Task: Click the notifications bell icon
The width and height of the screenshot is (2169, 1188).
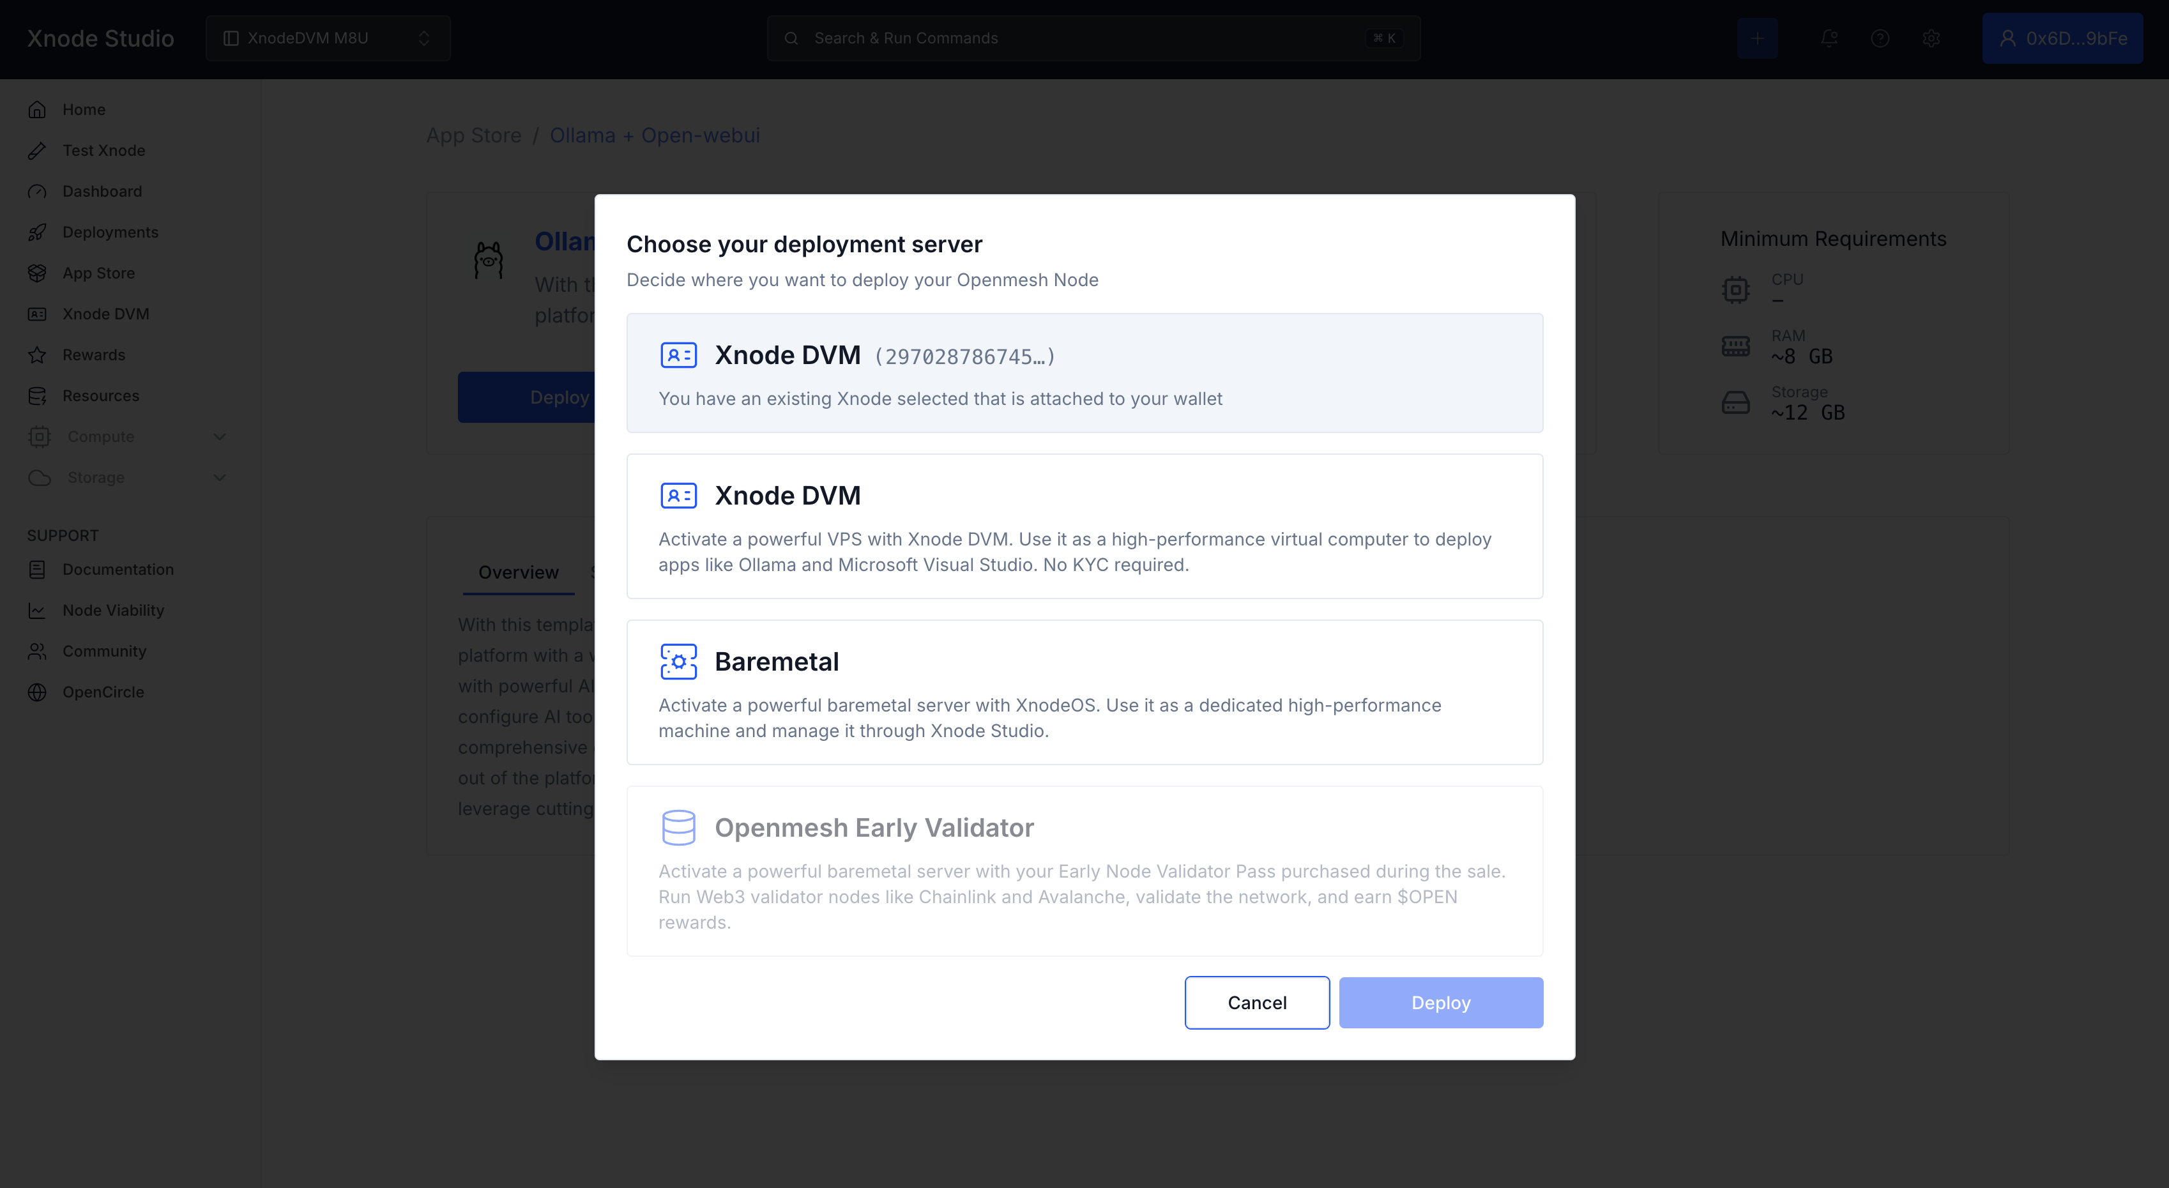Action: 1829,38
